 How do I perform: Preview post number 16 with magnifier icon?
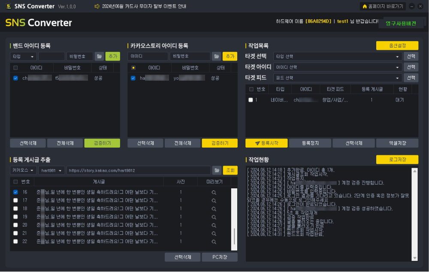click(214, 192)
